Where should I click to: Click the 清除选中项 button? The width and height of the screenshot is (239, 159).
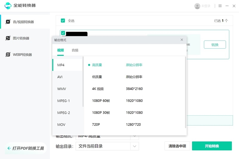click(x=177, y=146)
